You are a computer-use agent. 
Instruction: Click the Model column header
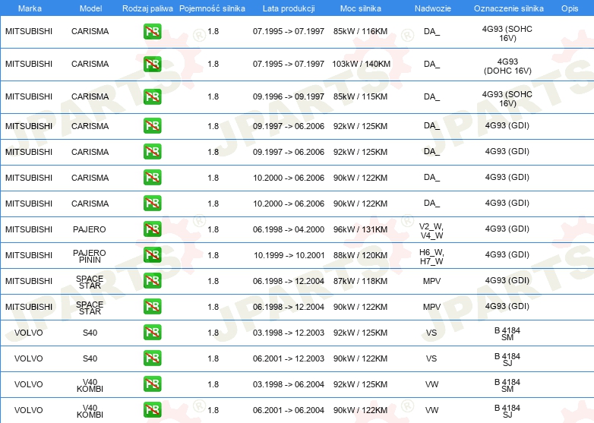tap(90, 8)
